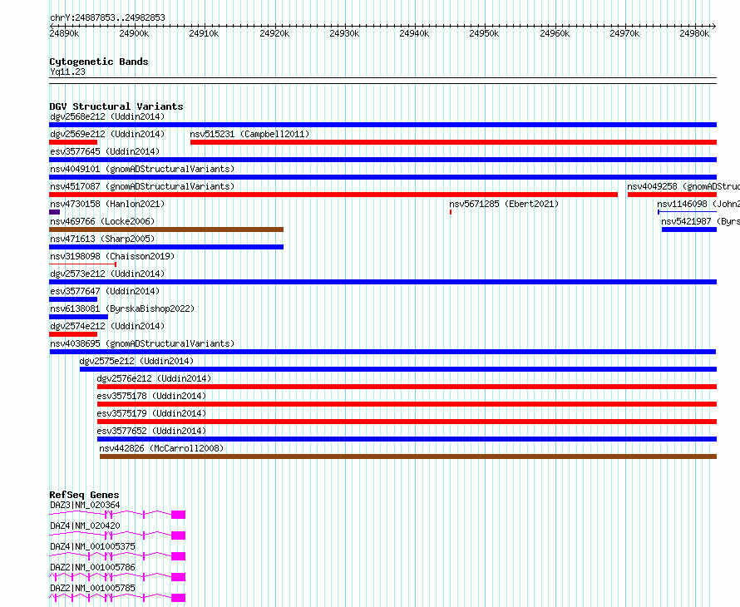Open nsv5421987 variant label
This screenshot has height=607, width=740.
700,221
